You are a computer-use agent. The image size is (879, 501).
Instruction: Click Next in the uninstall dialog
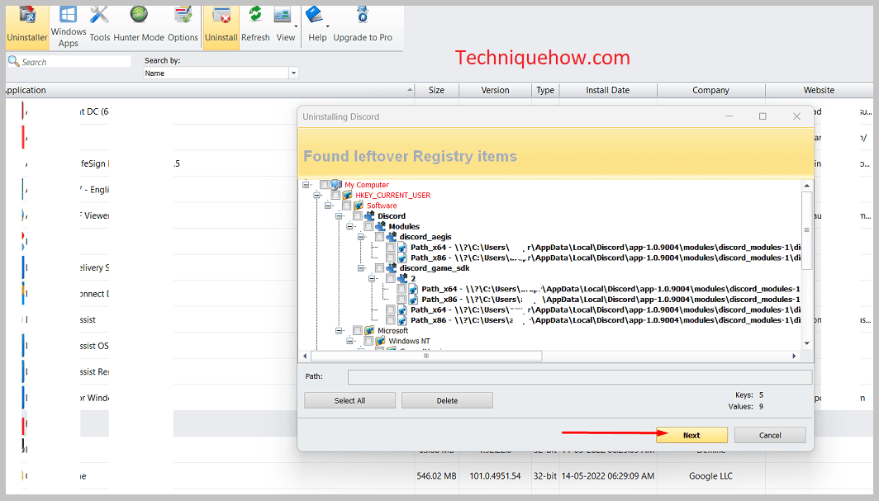click(691, 435)
